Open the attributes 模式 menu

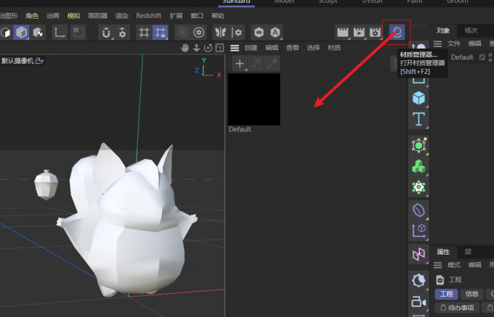click(x=454, y=265)
